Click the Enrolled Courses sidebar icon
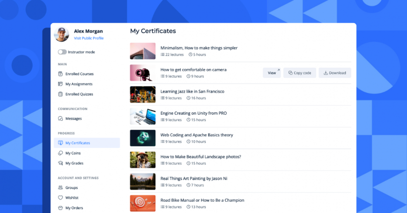407x213 pixels. point(60,74)
